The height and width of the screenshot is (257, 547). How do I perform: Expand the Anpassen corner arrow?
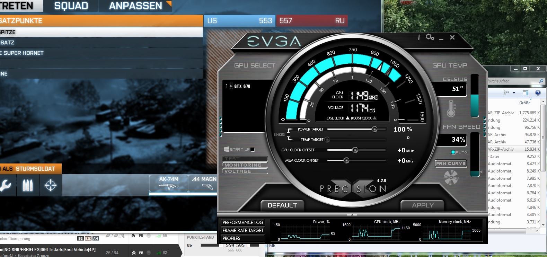click(x=169, y=4)
